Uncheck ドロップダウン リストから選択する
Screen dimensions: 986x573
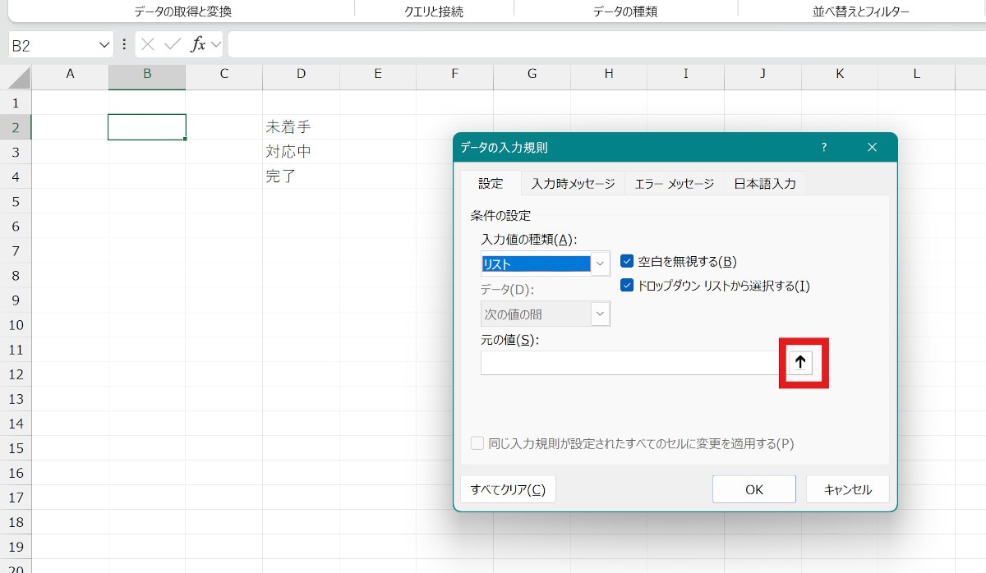pos(627,286)
